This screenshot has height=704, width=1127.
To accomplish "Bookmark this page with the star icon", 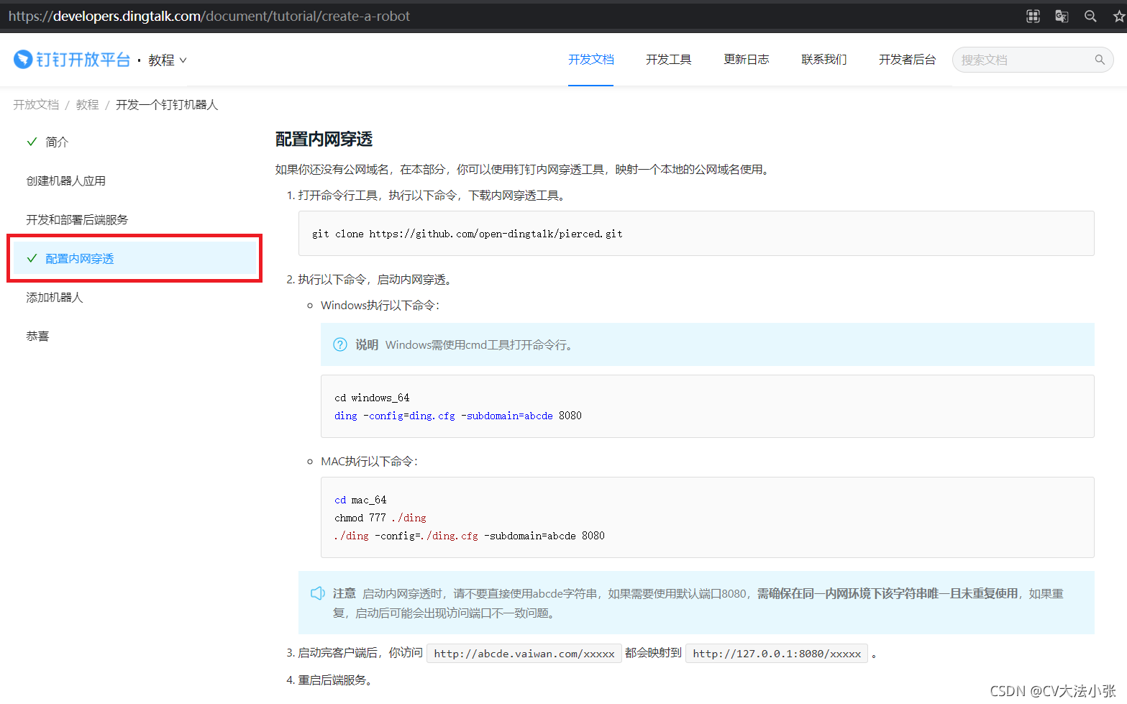I will point(1119,16).
